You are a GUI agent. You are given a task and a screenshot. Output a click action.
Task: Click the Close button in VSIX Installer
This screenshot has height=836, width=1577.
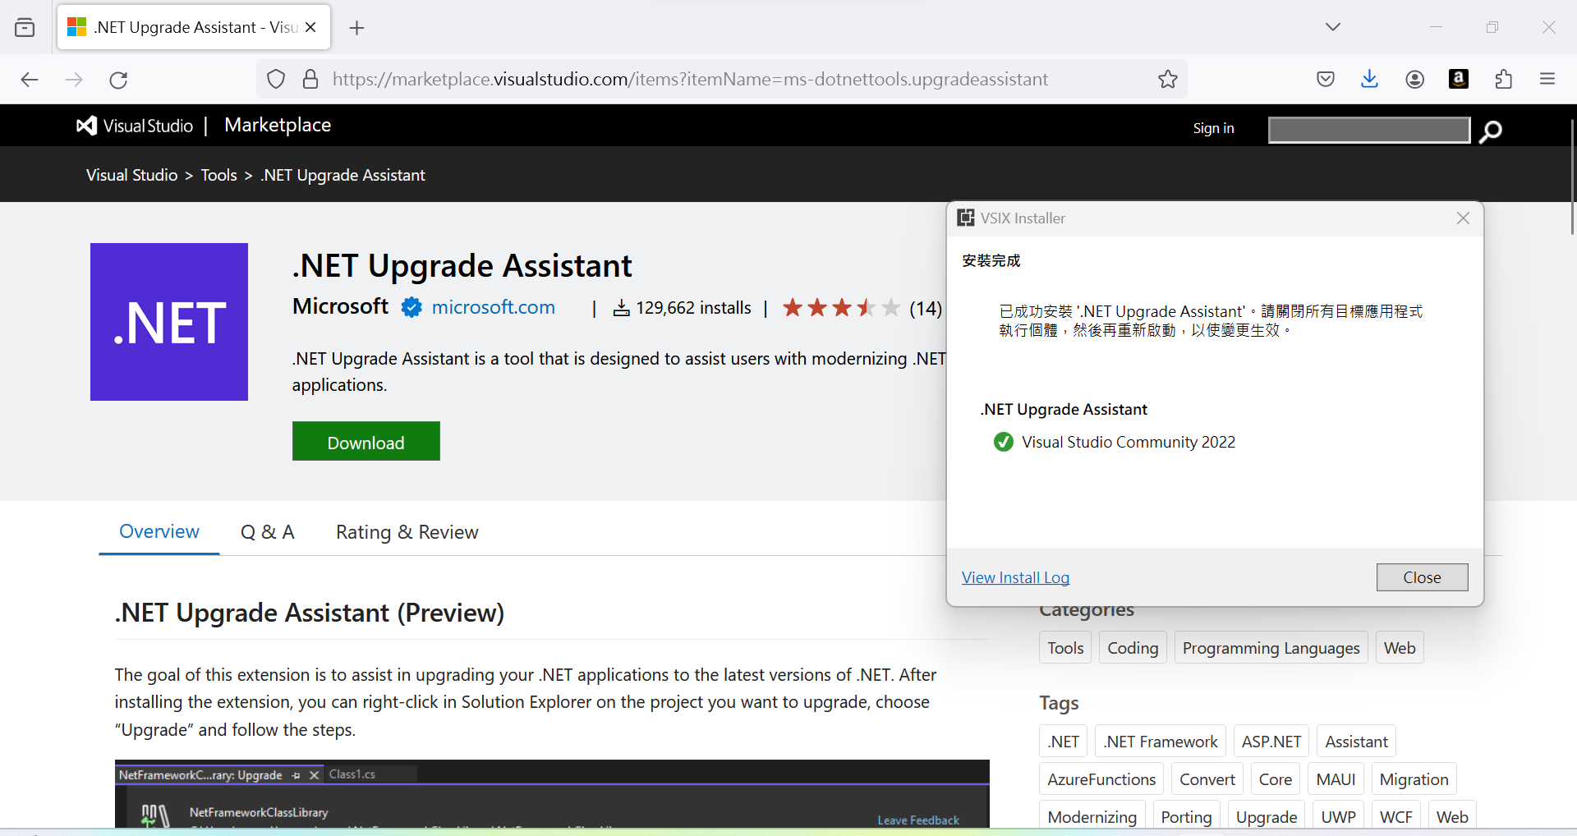pos(1422,577)
